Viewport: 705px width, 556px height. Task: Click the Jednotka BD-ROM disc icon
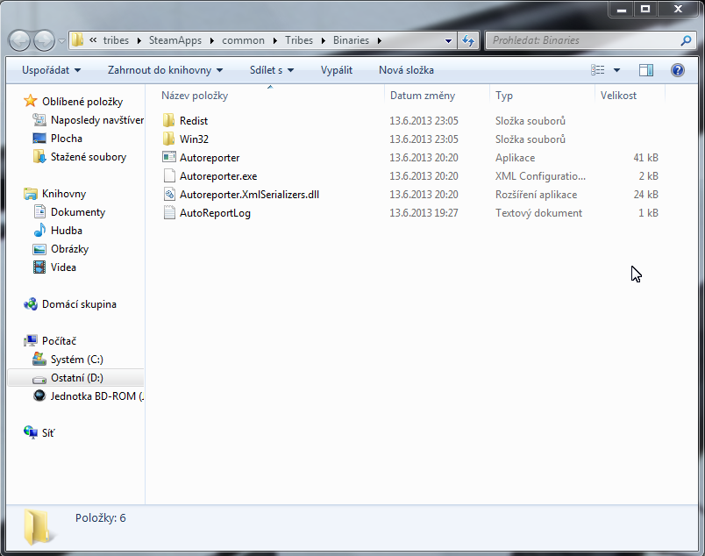point(39,396)
